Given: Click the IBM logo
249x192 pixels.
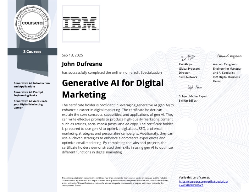Looking at the screenshot, I should [x=81, y=24].
